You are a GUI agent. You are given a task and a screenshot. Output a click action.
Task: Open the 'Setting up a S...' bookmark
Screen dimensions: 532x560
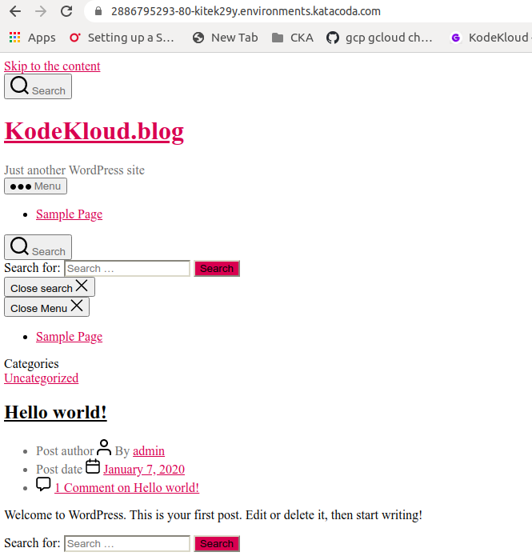click(122, 38)
